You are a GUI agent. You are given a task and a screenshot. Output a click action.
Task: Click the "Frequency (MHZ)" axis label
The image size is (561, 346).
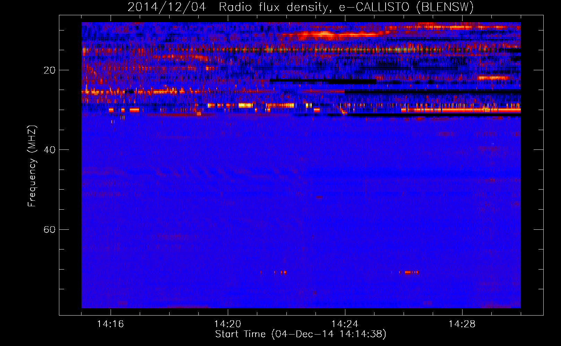click(32, 166)
